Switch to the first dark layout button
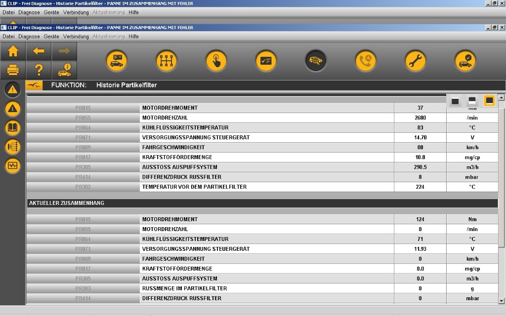506x316 pixels. click(455, 101)
